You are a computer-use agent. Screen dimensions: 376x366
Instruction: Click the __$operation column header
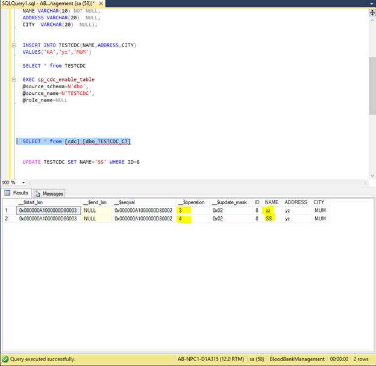click(192, 202)
